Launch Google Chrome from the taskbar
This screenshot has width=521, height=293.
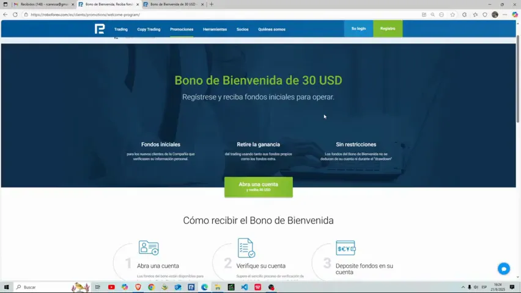[x=151, y=287]
